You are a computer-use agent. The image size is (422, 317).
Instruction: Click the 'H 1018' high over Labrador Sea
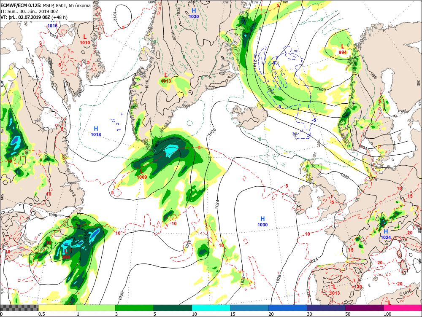(x=96, y=132)
